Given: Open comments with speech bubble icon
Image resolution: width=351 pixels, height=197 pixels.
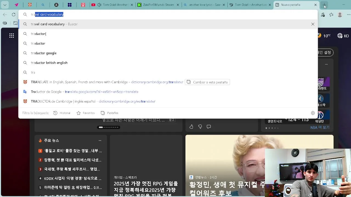Looking at the screenshot, I should click(209, 127).
